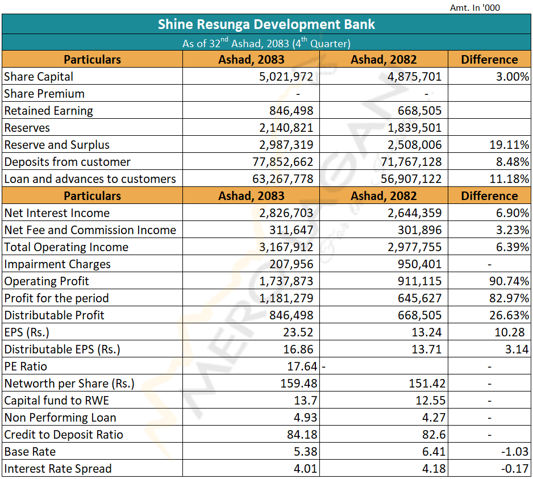This screenshot has height=479, width=533.
Task: Select the Base Rate label
Action: (30, 451)
